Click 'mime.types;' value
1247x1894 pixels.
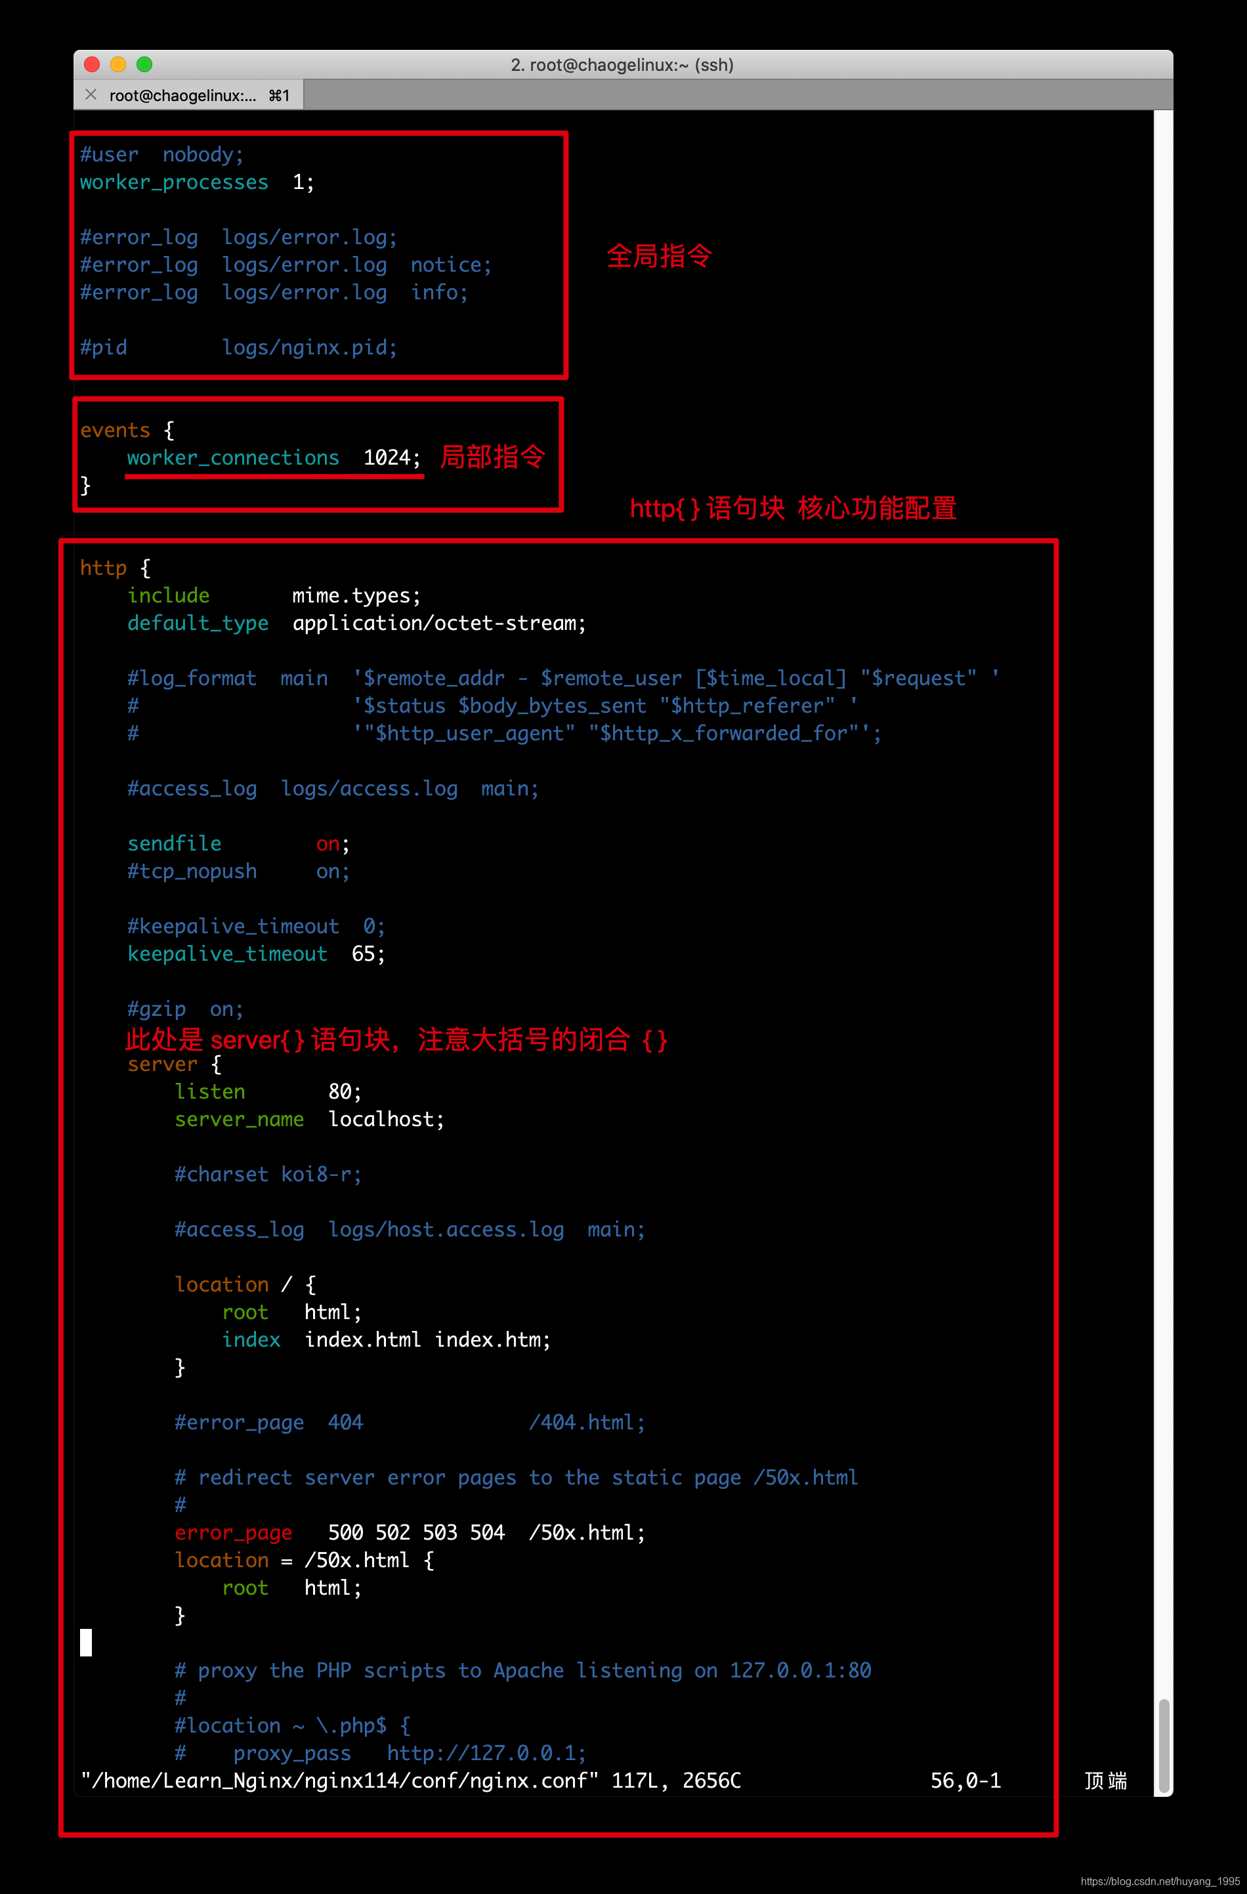pos(356,595)
